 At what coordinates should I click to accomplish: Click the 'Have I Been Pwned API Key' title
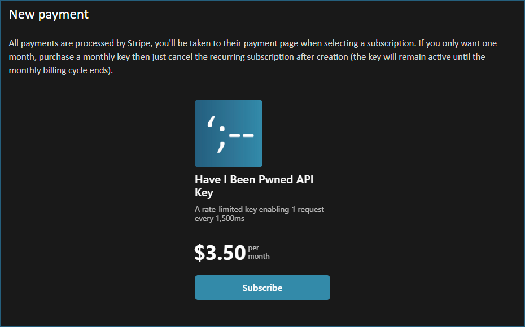coord(253,185)
